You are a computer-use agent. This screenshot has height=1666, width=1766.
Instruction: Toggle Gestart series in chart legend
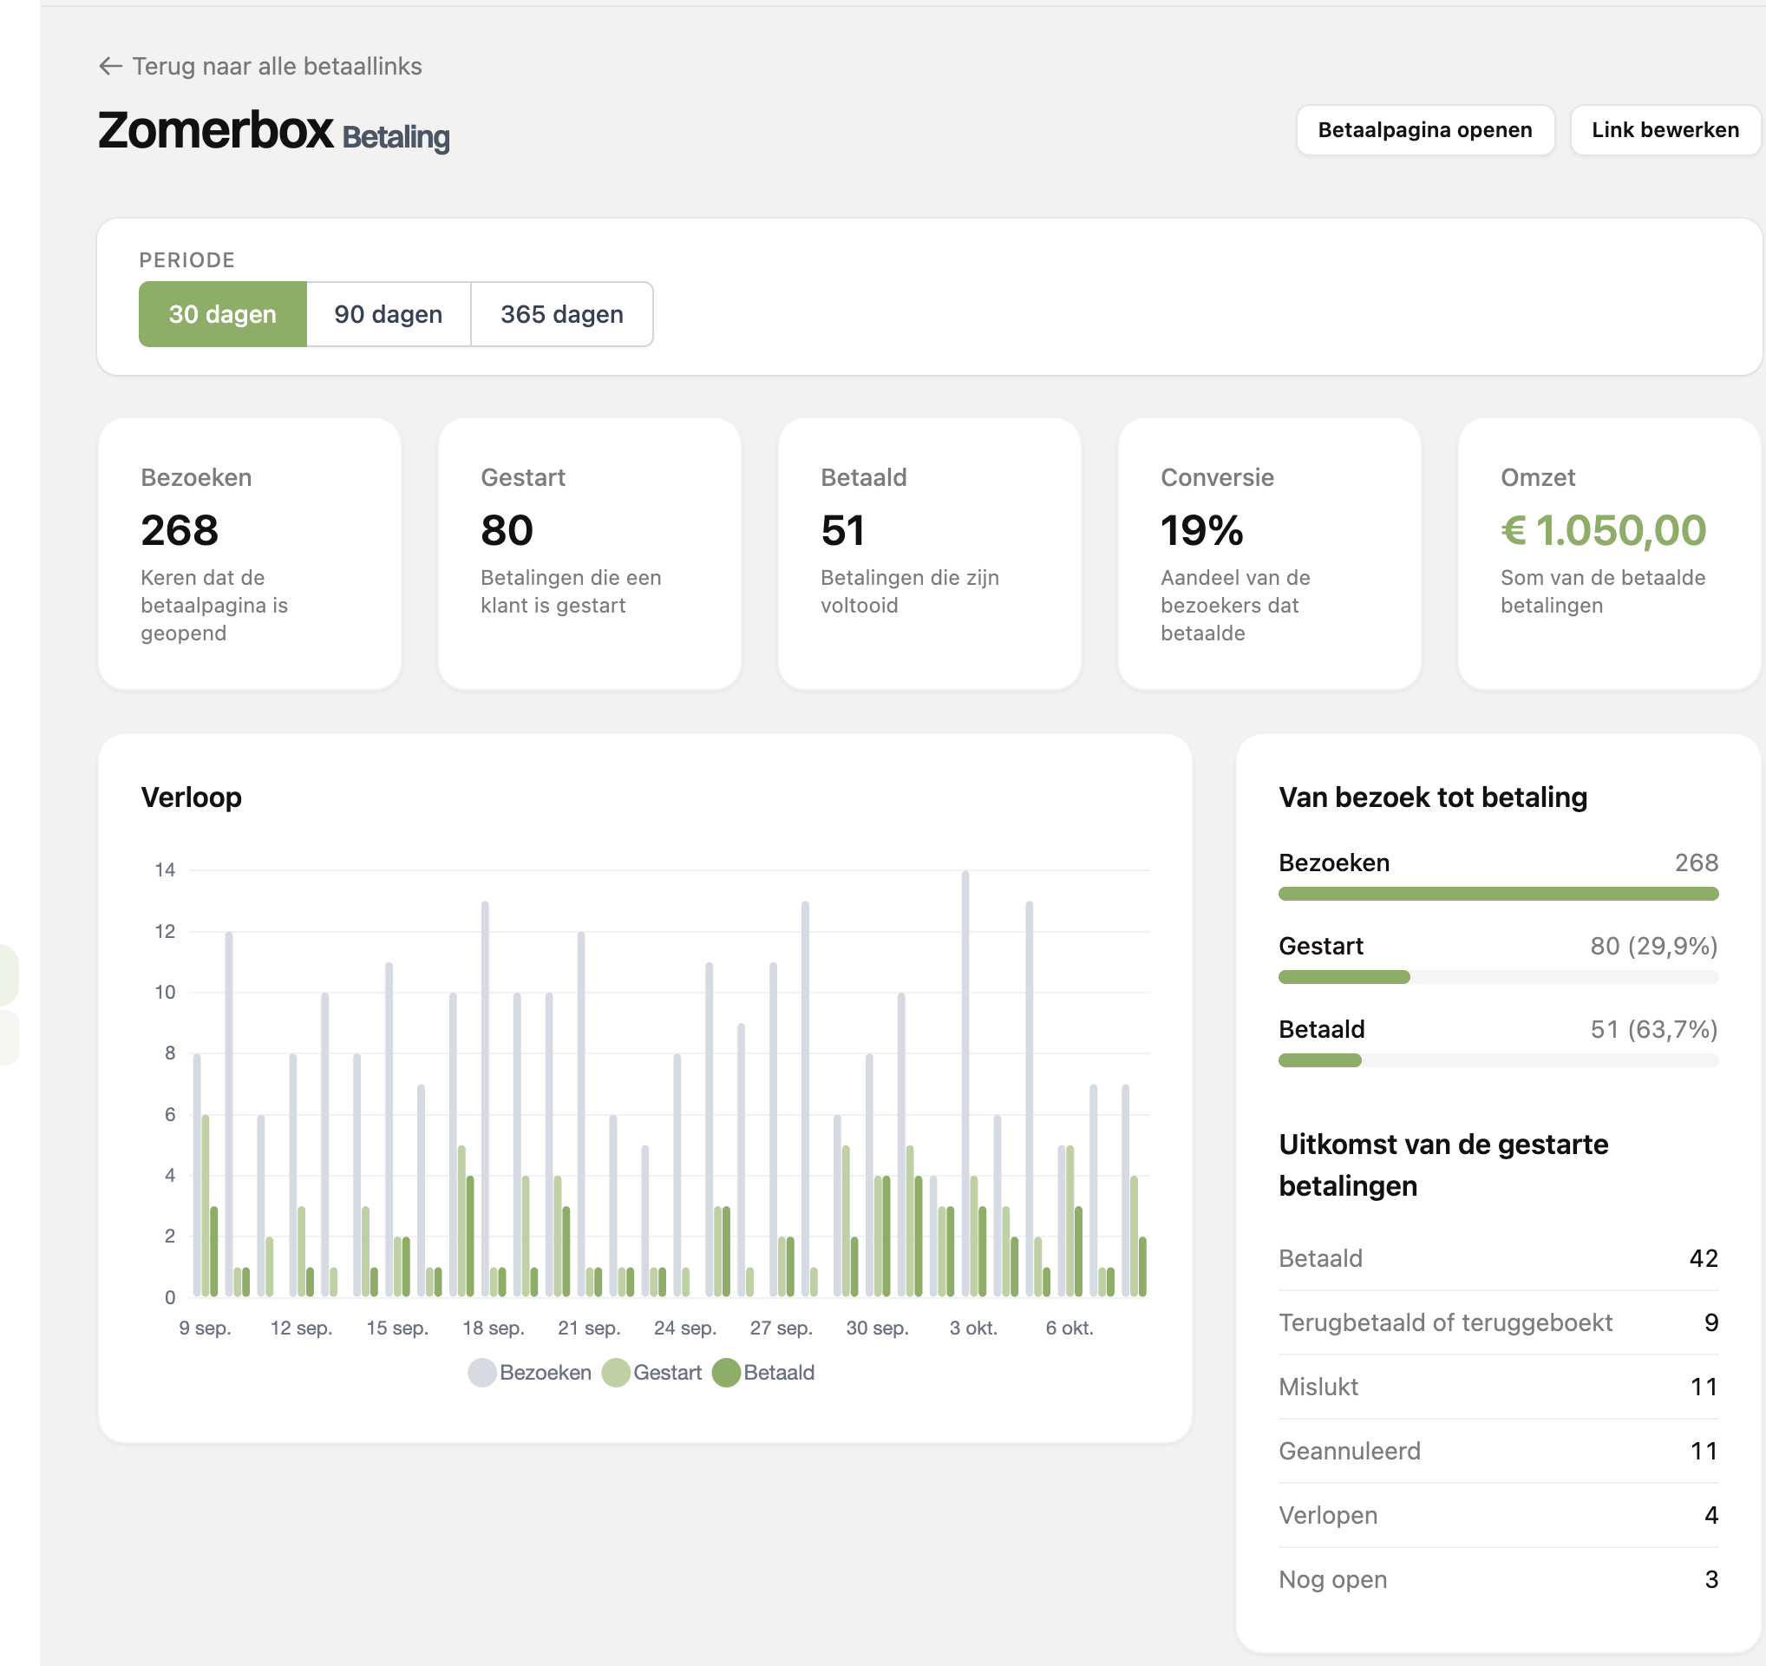click(x=652, y=1373)
